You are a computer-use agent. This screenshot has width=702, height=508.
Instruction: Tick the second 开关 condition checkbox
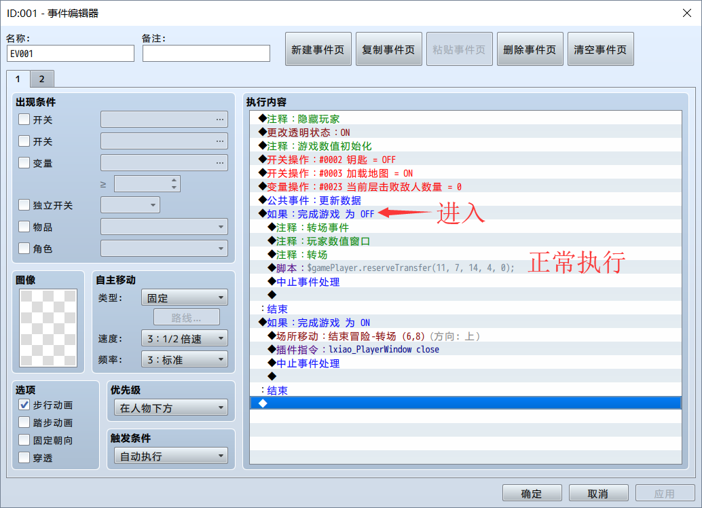coord(24,141)
